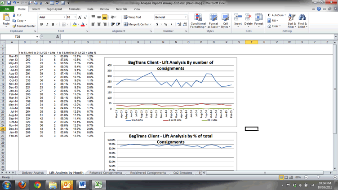
Task: Toggle Bold formatting
Action: coord(41,24)
